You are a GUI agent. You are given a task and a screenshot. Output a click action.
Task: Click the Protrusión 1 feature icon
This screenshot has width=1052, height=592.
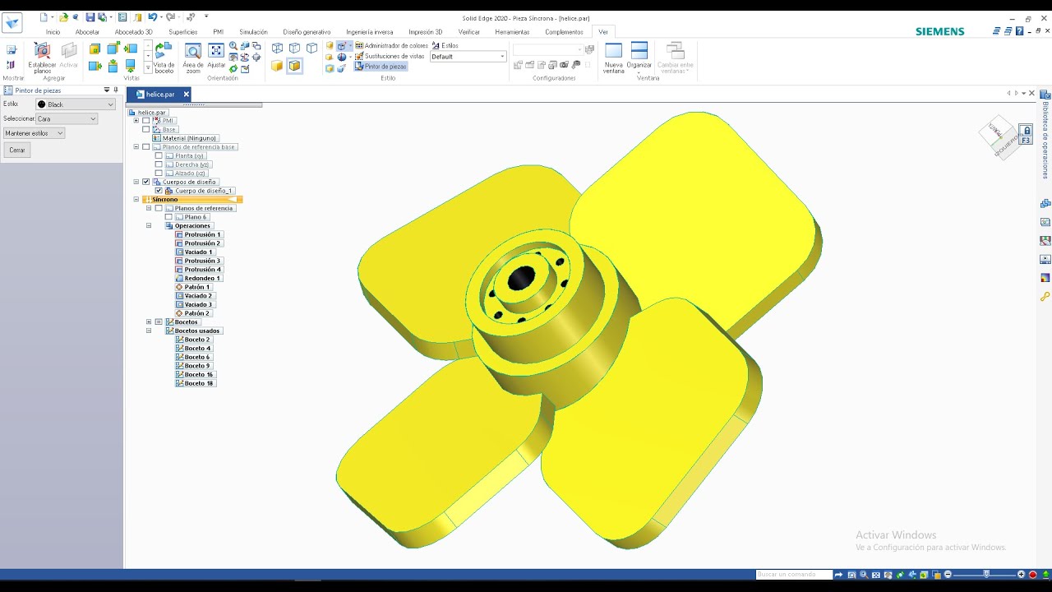point(179,235)
